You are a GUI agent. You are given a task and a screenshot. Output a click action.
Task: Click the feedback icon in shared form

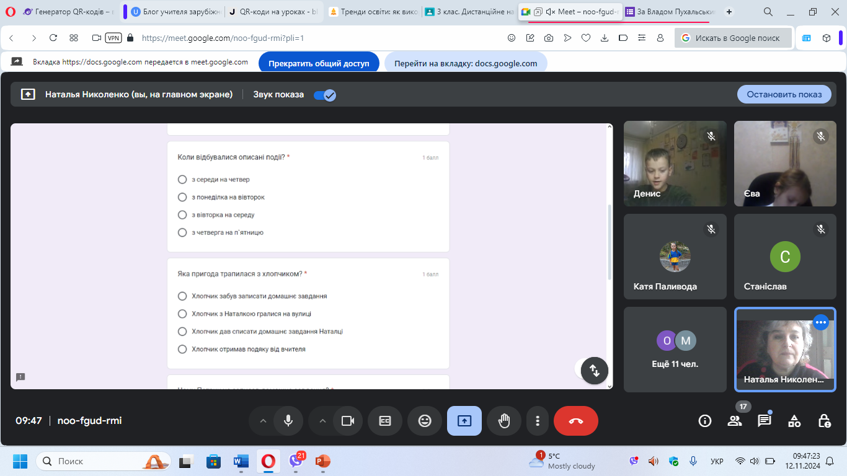pyautogui.click(x=20, y=377)
